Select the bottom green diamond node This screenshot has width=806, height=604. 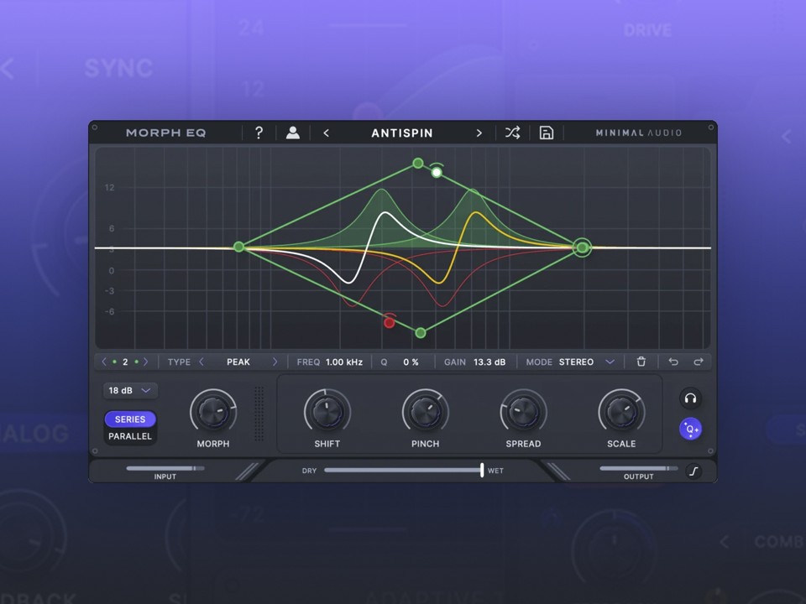click(421, 333)
